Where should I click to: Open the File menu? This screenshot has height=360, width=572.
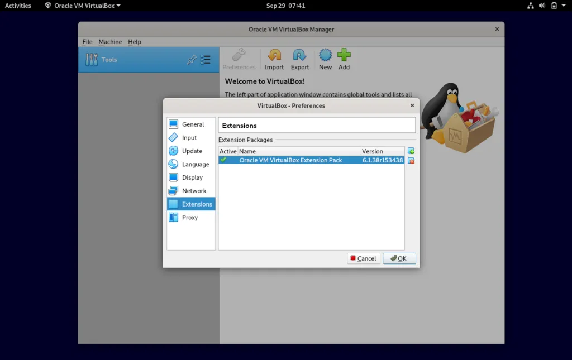tap(87, 42)
